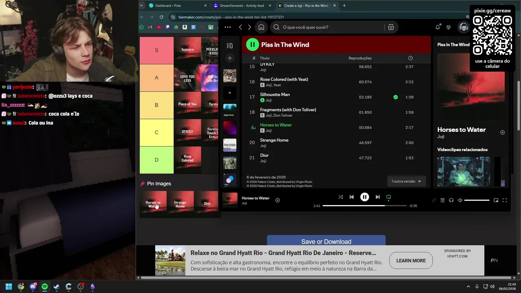521x293 pixels.
Task: Open the Night Rain playlist thumbnail
Action: click(230, 110)
